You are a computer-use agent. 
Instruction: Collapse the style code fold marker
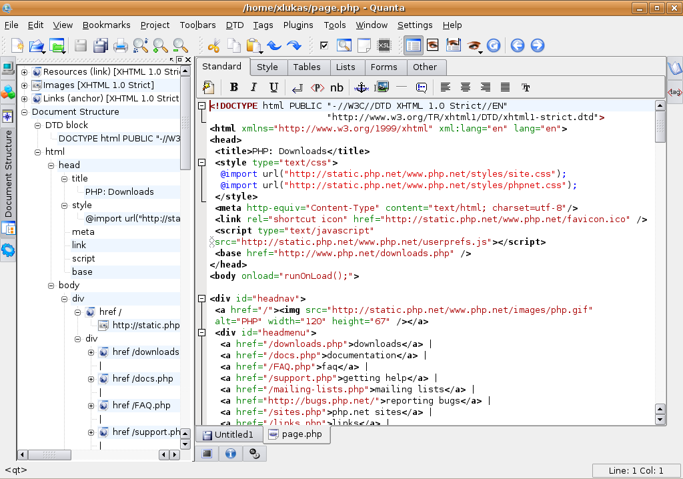click(x=201, y=163)
